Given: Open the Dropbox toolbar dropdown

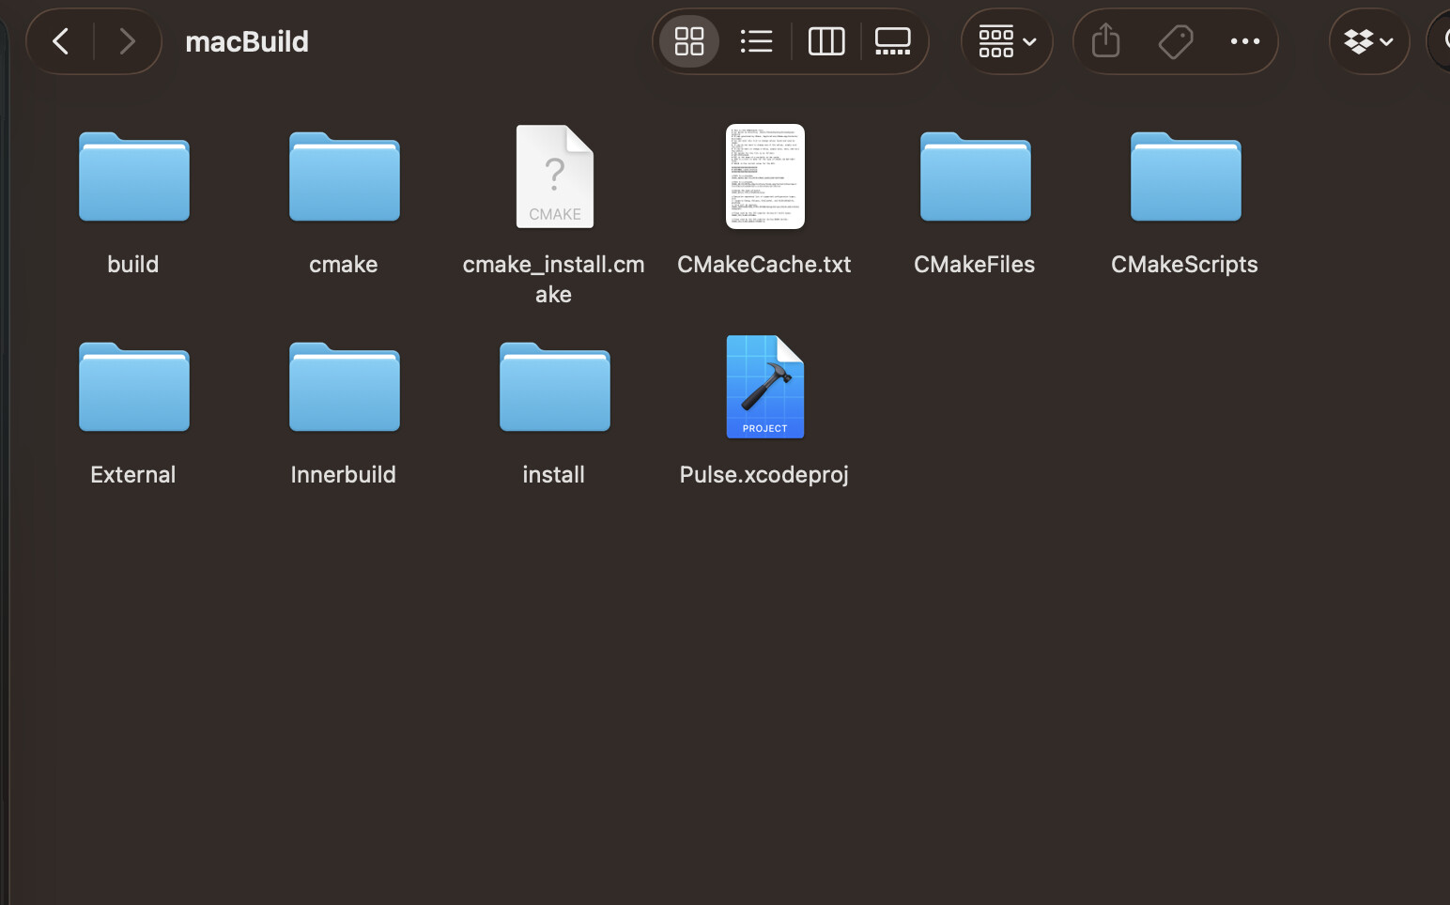Looking at the screenshot, I should 1368,41.
